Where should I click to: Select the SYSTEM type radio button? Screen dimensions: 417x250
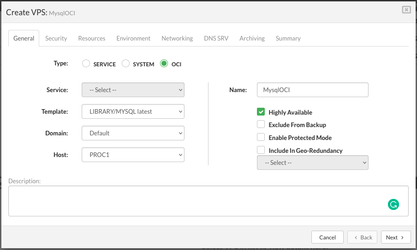[x=125, y=64]
